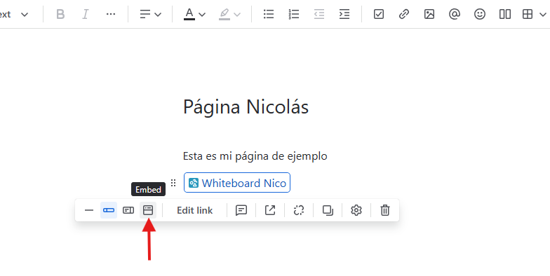
Task: Apply text color with the A icon
Action: [189, 14]
